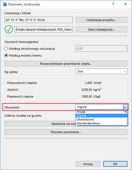Open the Typ gleby dropdown showing Żwir
Viewport: 132px width, 170px height.
102,71
